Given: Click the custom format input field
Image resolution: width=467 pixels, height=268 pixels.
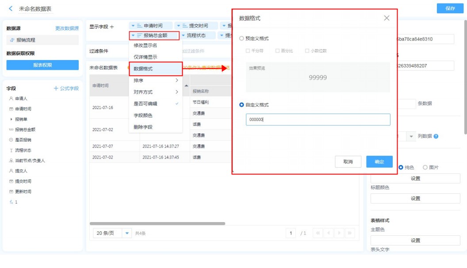Looking at the screenshot, I should pos(318,120).
